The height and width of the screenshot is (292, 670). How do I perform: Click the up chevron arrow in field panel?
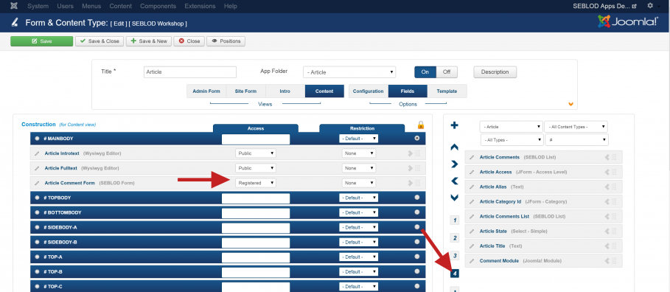pos(455,147)
